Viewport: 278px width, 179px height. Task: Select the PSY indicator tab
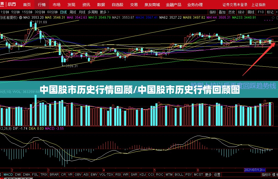coord(189,175)
